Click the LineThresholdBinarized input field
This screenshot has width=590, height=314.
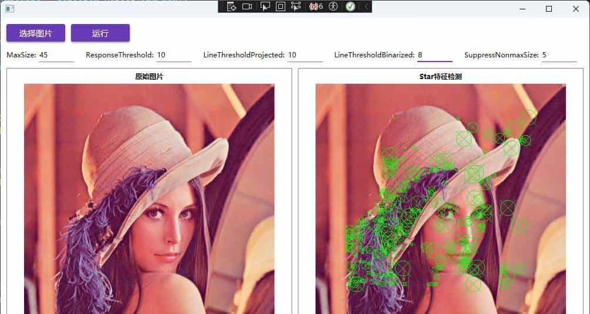click(435, 55)
